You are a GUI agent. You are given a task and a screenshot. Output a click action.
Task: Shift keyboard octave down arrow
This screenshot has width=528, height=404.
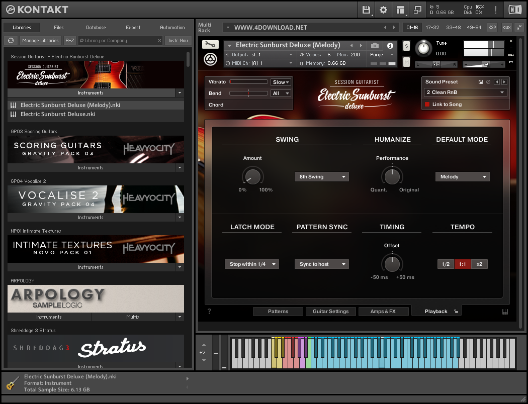coord(204,360)
